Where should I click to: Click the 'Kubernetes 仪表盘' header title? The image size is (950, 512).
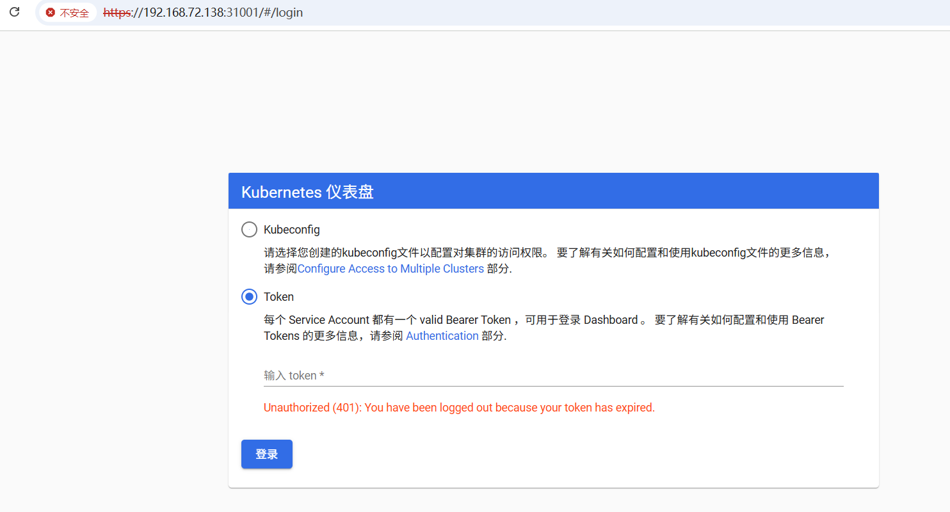[x=307, y=192]
